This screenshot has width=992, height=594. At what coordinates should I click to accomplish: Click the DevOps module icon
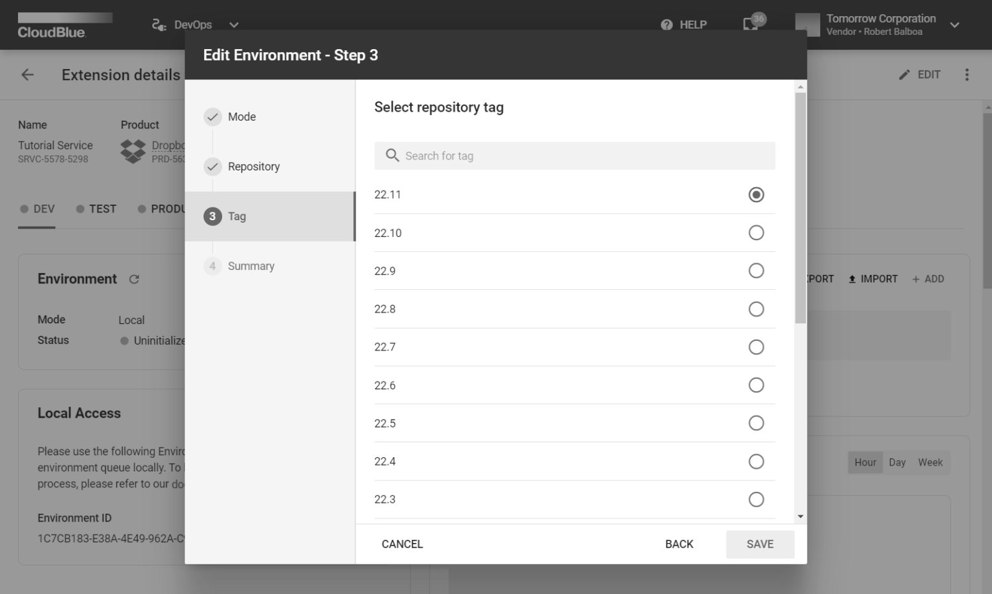(159, 25)
